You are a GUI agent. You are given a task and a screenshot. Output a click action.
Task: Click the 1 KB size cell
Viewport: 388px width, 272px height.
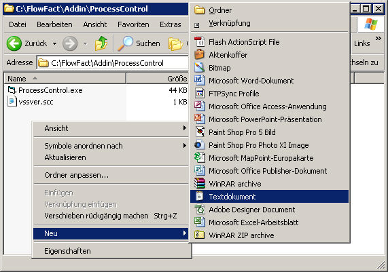180,102
